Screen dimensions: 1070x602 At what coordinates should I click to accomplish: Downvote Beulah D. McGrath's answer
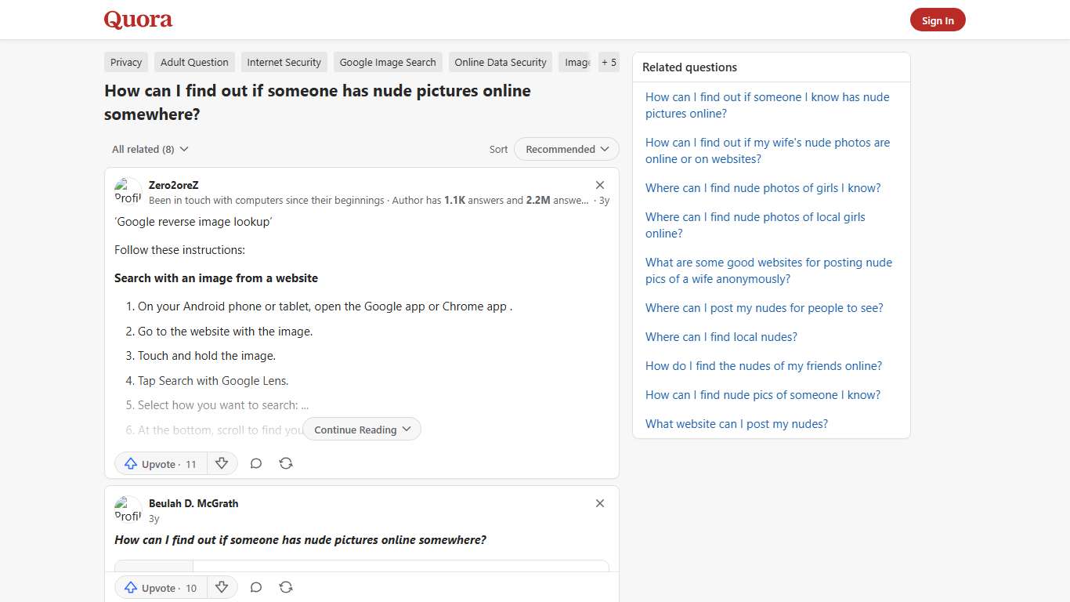coord(222,587)
